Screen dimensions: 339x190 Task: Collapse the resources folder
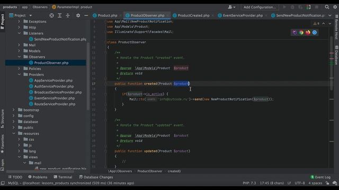(14, 134)
